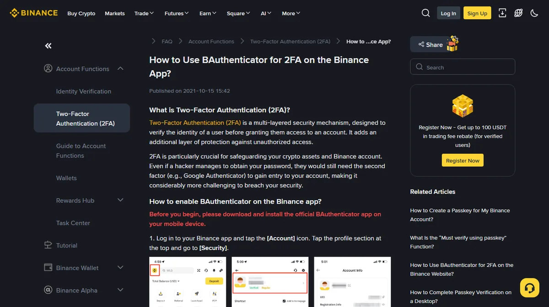
Task: Expand the Binance Wallet chevron
Action: (120, 268)
